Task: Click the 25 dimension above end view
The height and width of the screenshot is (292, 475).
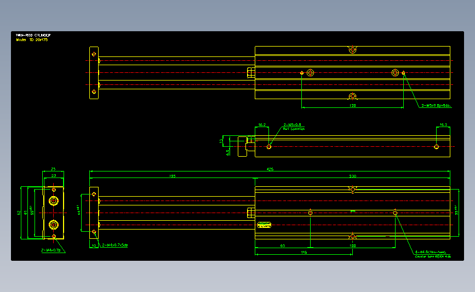Action: tap(53, 169)
